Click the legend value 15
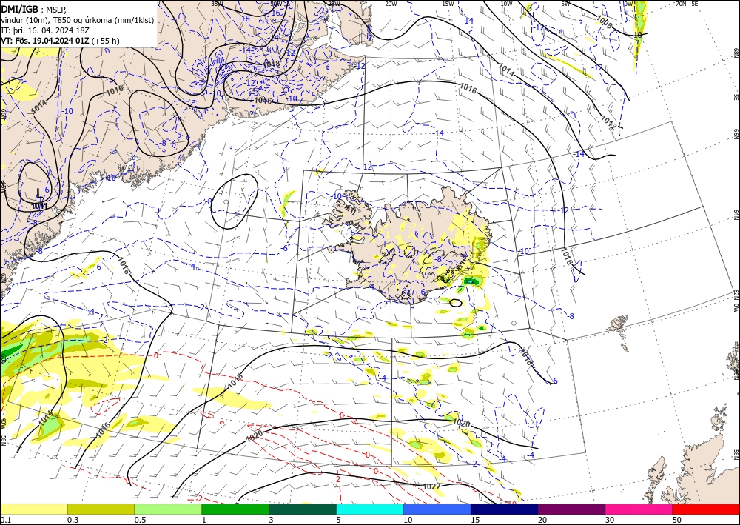Screen dimensions: 740x525 pyautogui.click(x=475, y=520)
